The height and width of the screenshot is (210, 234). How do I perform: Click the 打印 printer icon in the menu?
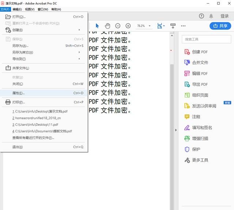(8, 102)
